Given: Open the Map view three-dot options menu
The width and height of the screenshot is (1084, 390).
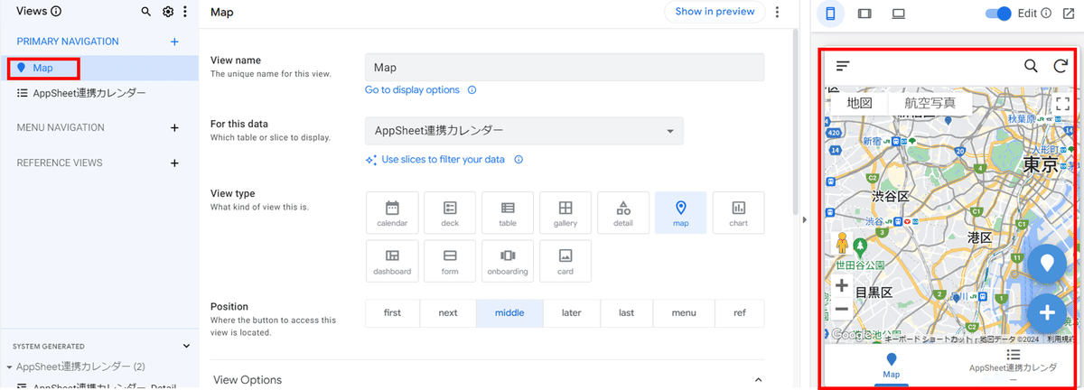Looking at the screenshot, I should [778, 12].
